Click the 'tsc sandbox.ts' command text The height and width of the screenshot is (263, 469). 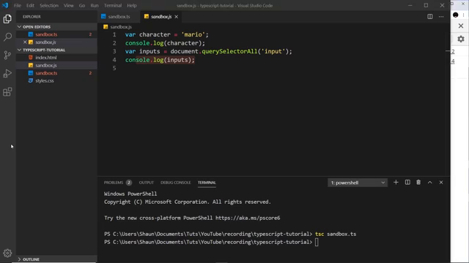coord(336,234)
